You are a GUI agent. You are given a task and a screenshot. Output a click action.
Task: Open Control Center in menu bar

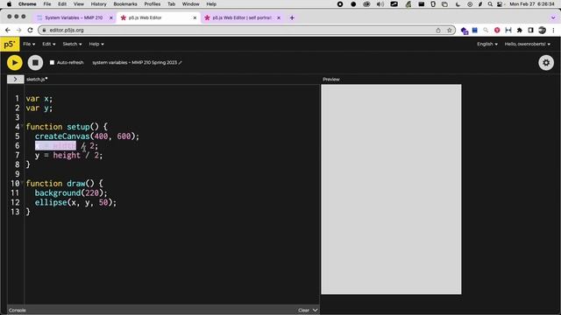click(500, 4)
